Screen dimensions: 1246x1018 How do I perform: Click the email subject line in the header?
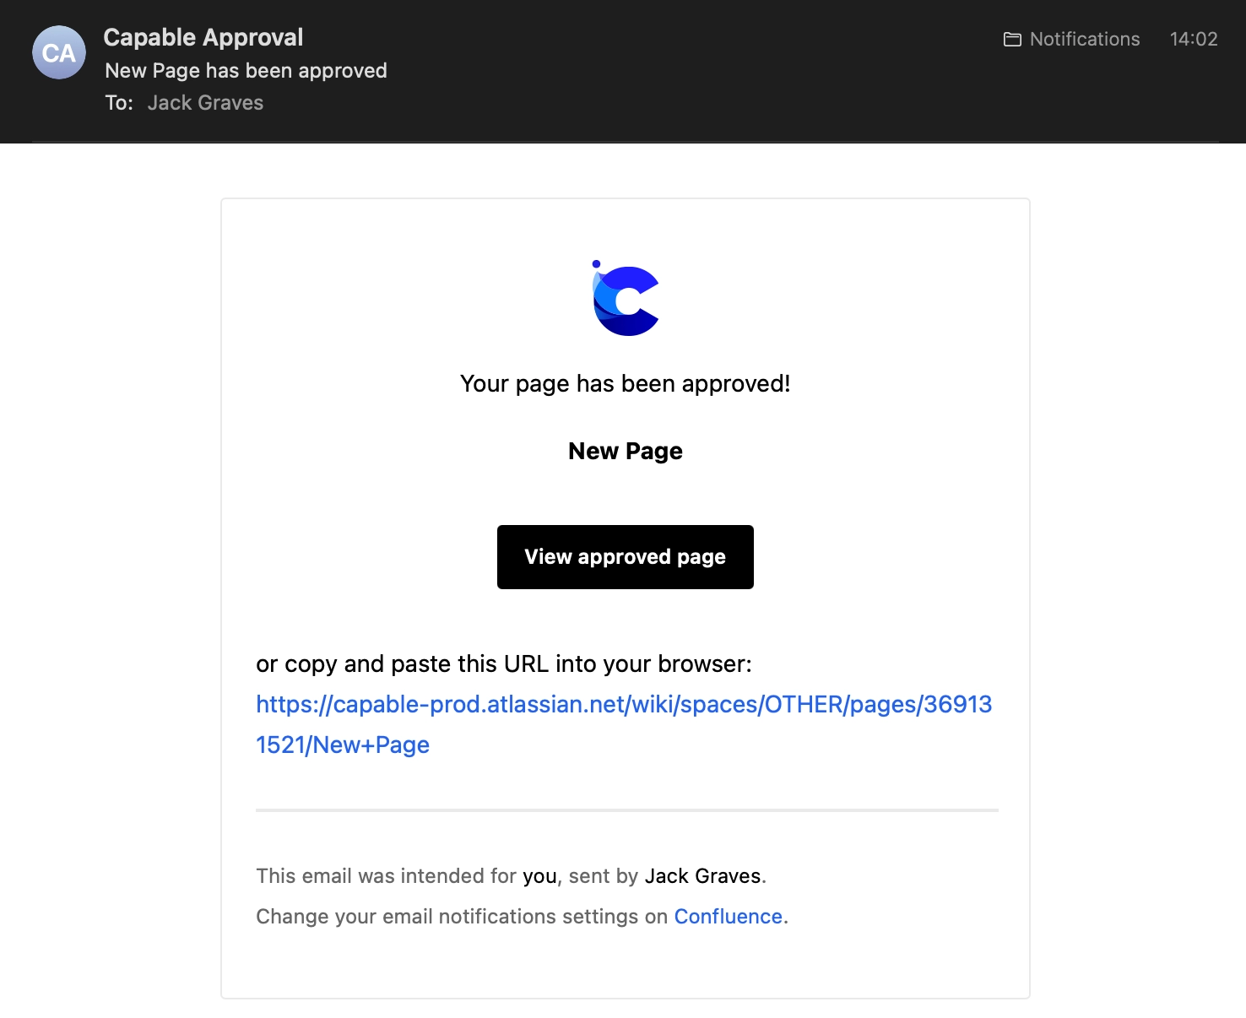246,71
